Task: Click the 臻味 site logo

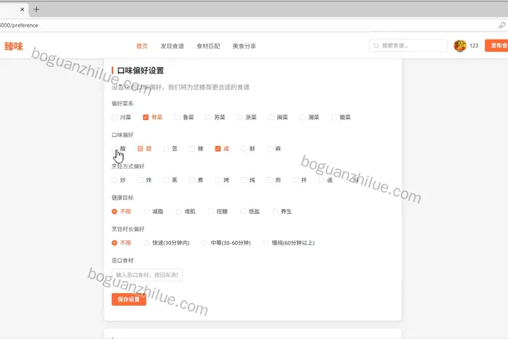Action: 13,46
